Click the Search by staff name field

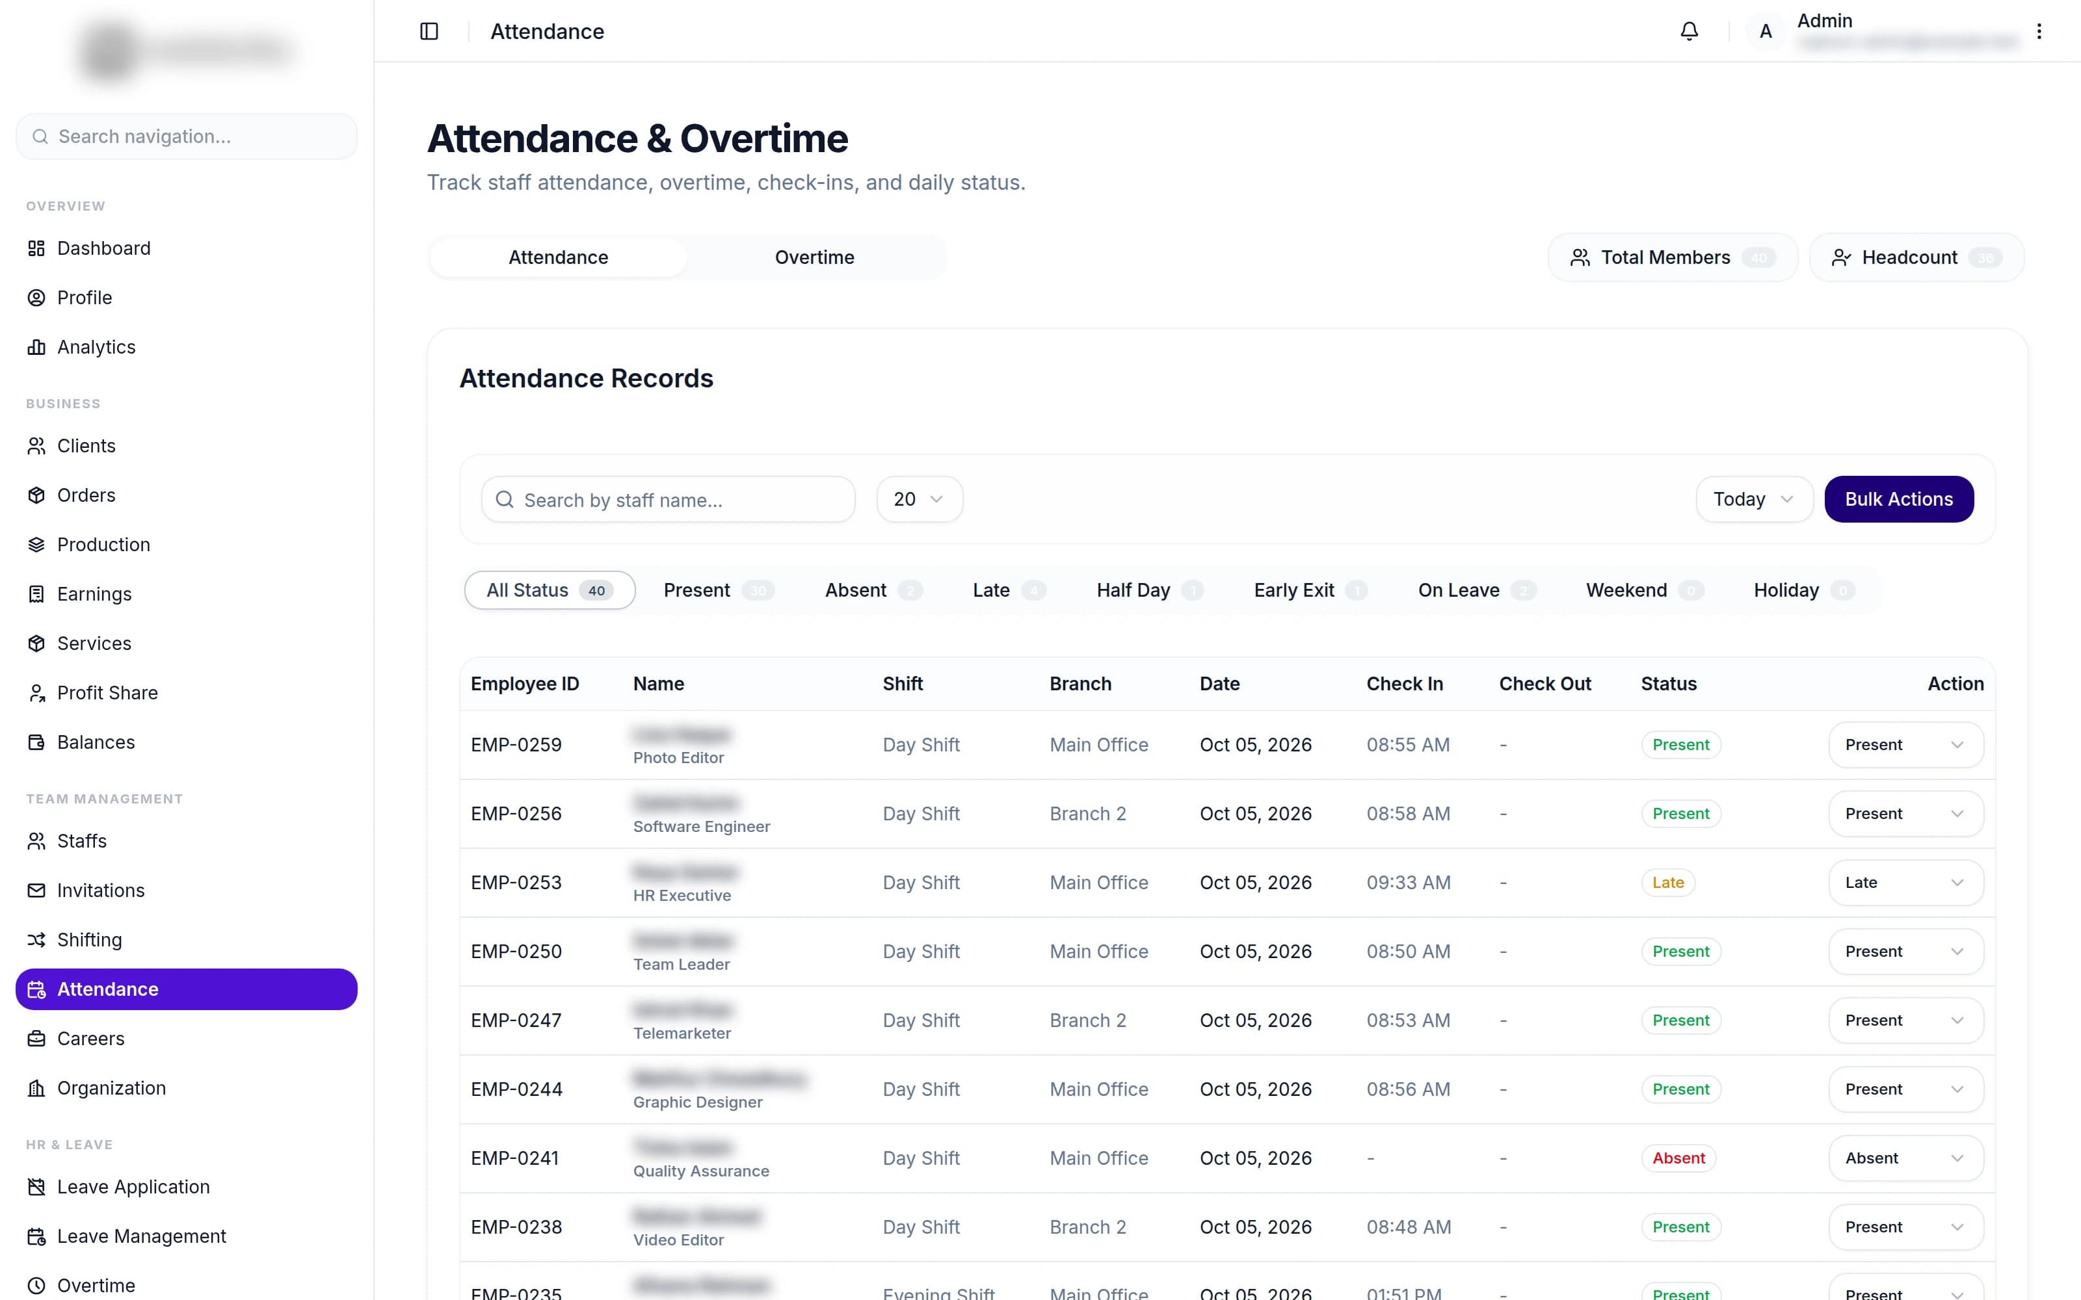point(668,500)
